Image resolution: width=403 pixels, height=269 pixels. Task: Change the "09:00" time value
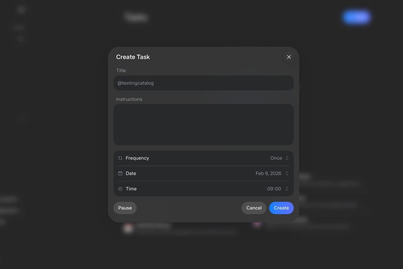click(274, 189)
